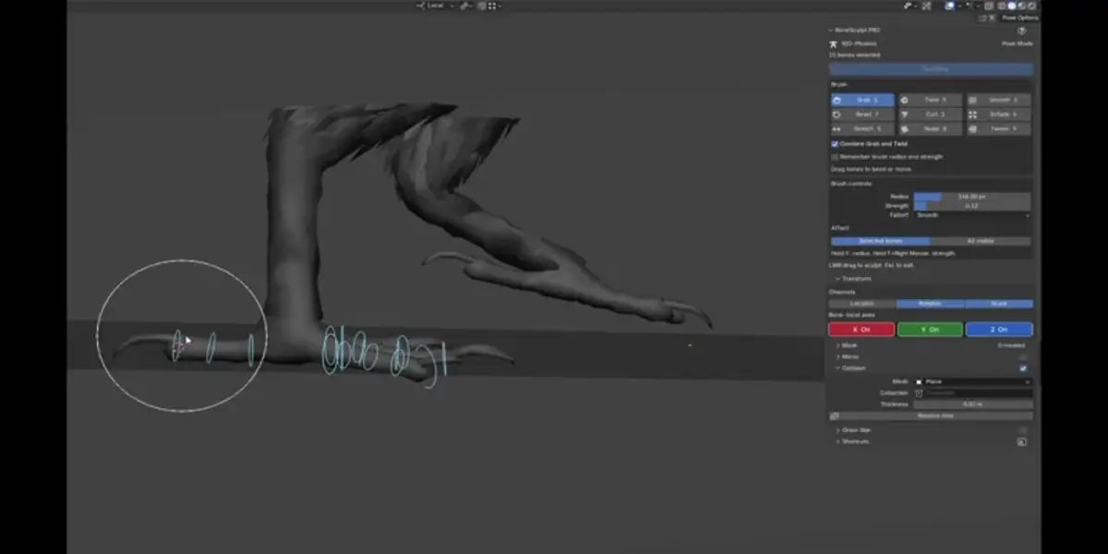Click the Thickness value field
The height and width of the screenshot is (554, 1108).
point(972,404)
